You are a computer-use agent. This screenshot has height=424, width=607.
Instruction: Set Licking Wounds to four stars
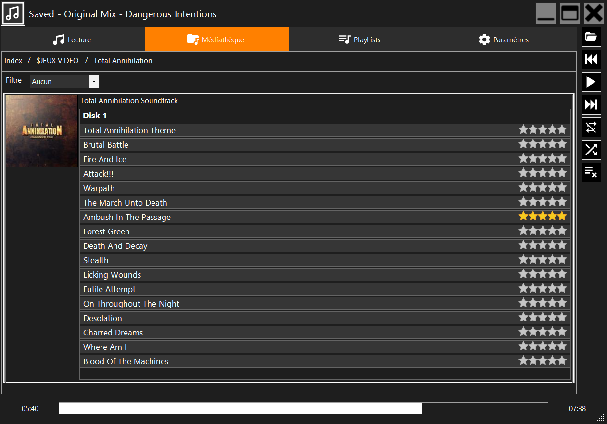(552, 274)
